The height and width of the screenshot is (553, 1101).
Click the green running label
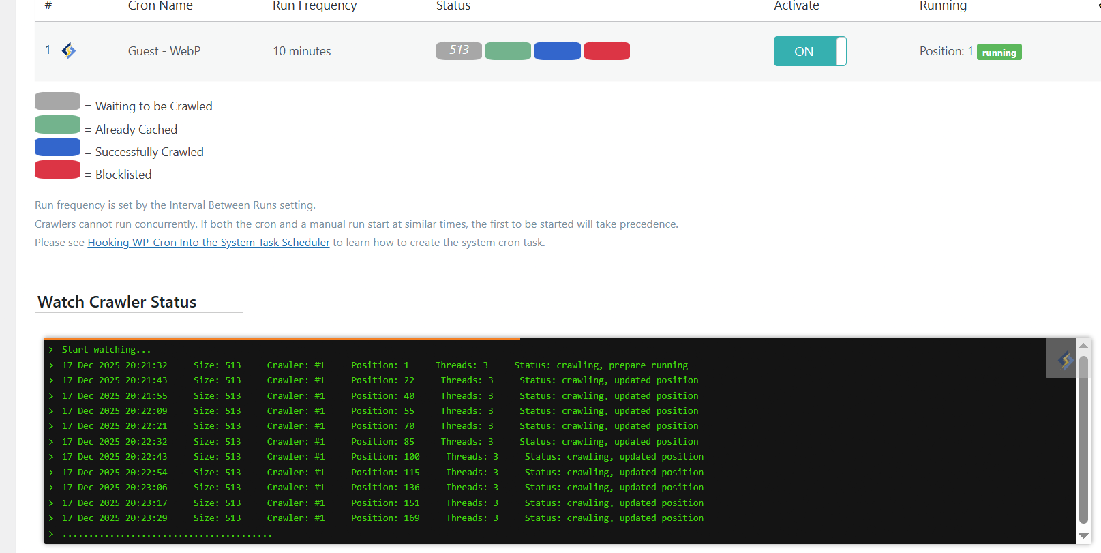coord(999,53)
